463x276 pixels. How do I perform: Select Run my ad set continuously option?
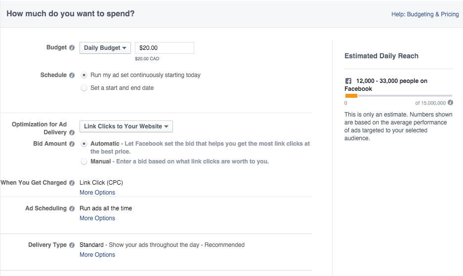click(x=84, y=76)
